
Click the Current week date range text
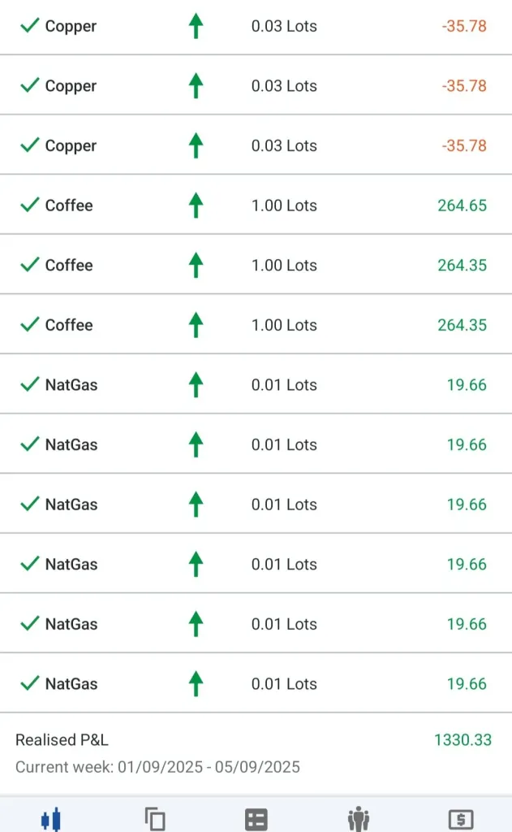(157, 767)
